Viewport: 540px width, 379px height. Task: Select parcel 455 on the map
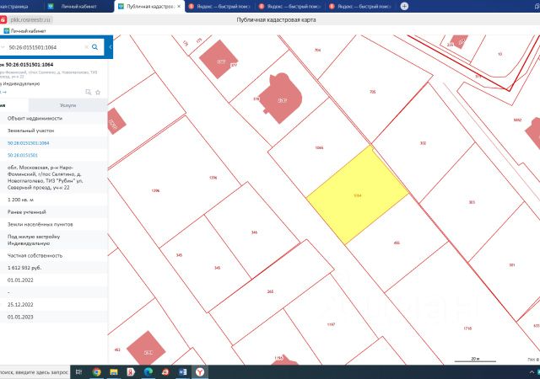(x=397, y=243)
